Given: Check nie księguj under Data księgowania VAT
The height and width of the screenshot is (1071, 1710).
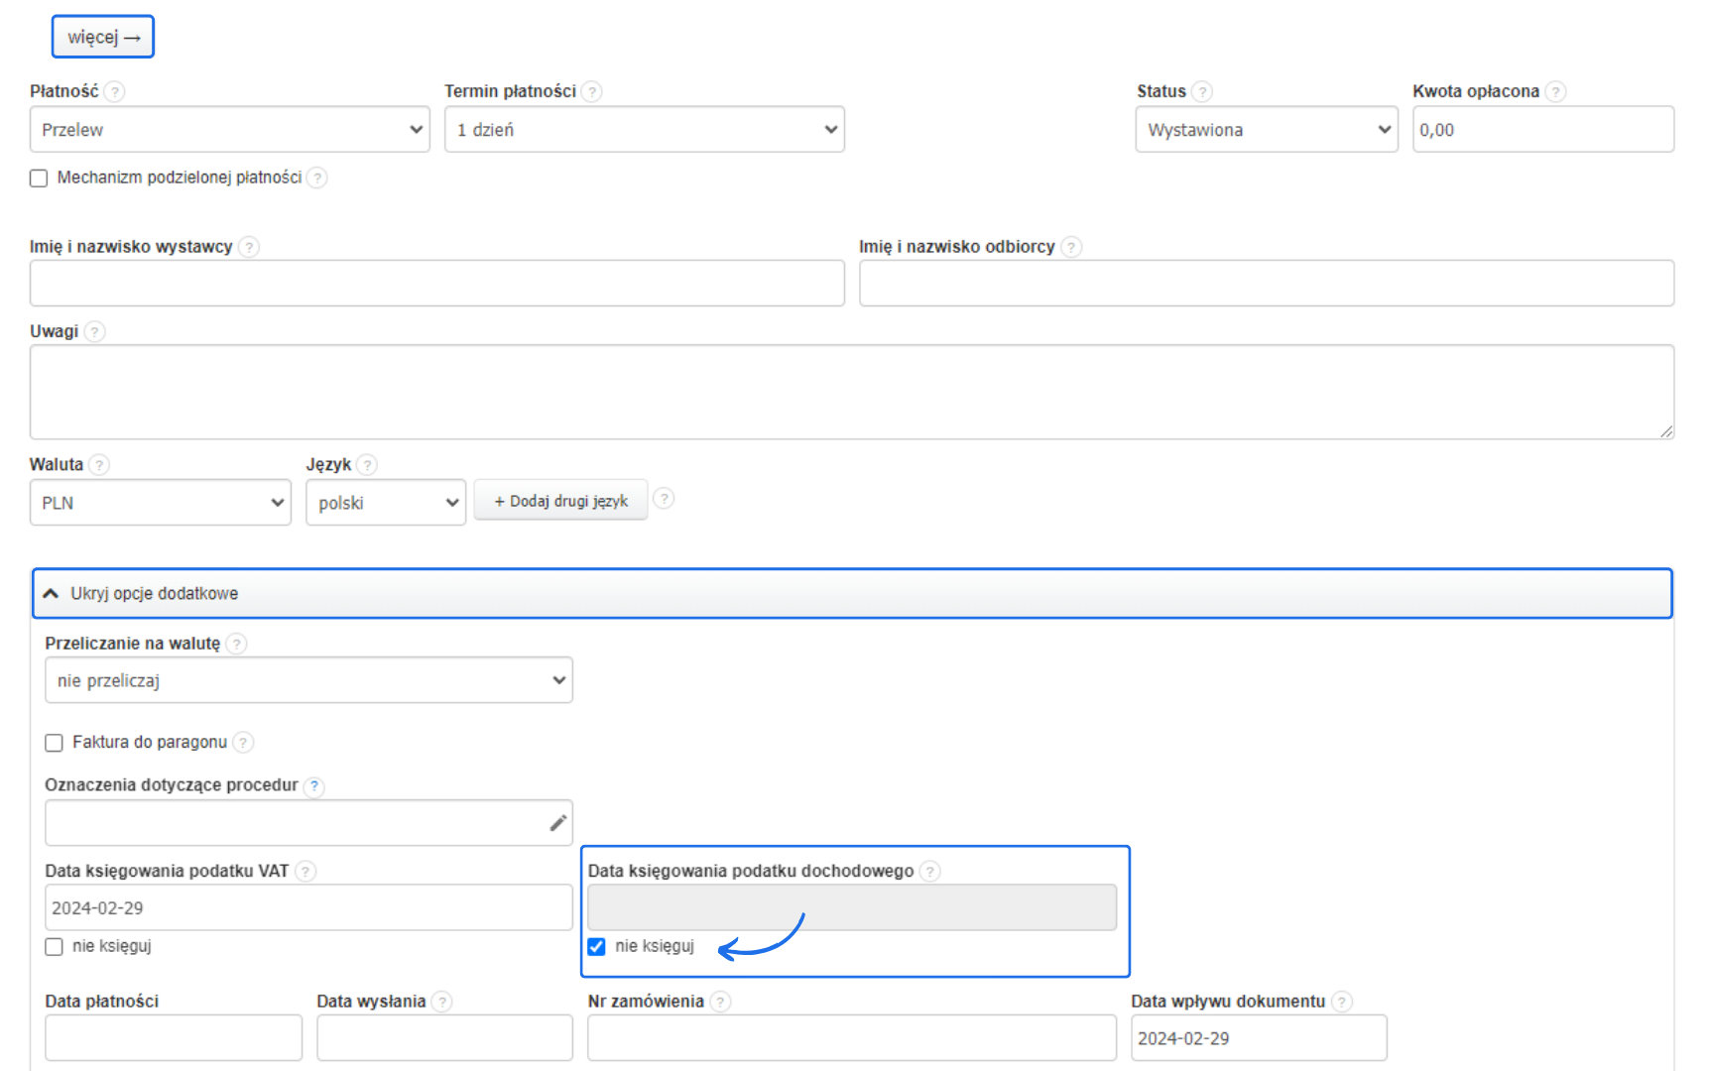Looking at the screenshot, I should 55,947.
